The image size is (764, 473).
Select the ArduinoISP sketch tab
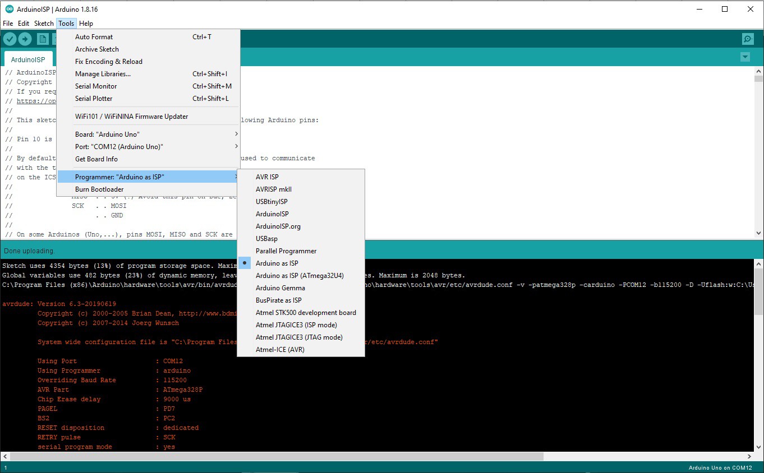click(28, 59)
